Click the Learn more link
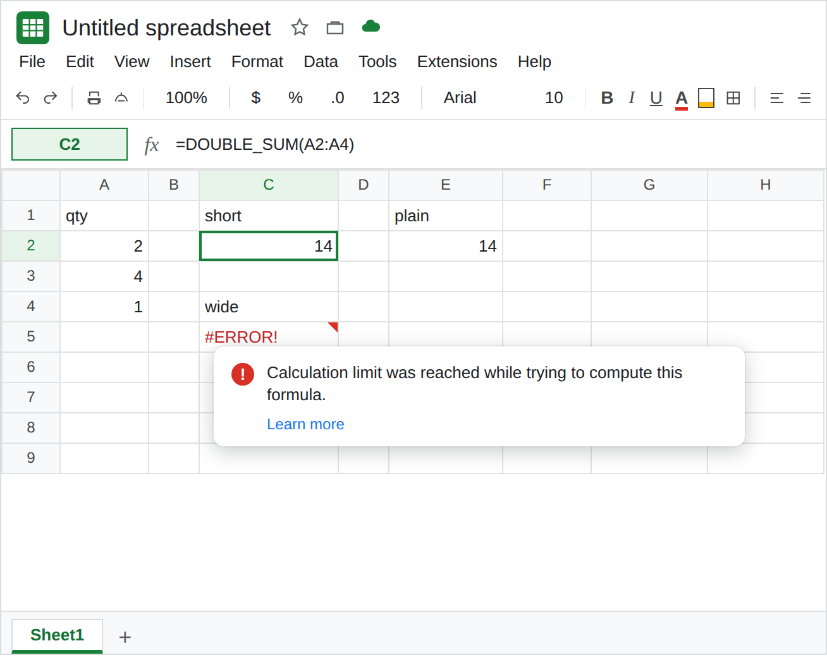Screen dimensions: 827x660 (x=305, y=424)
